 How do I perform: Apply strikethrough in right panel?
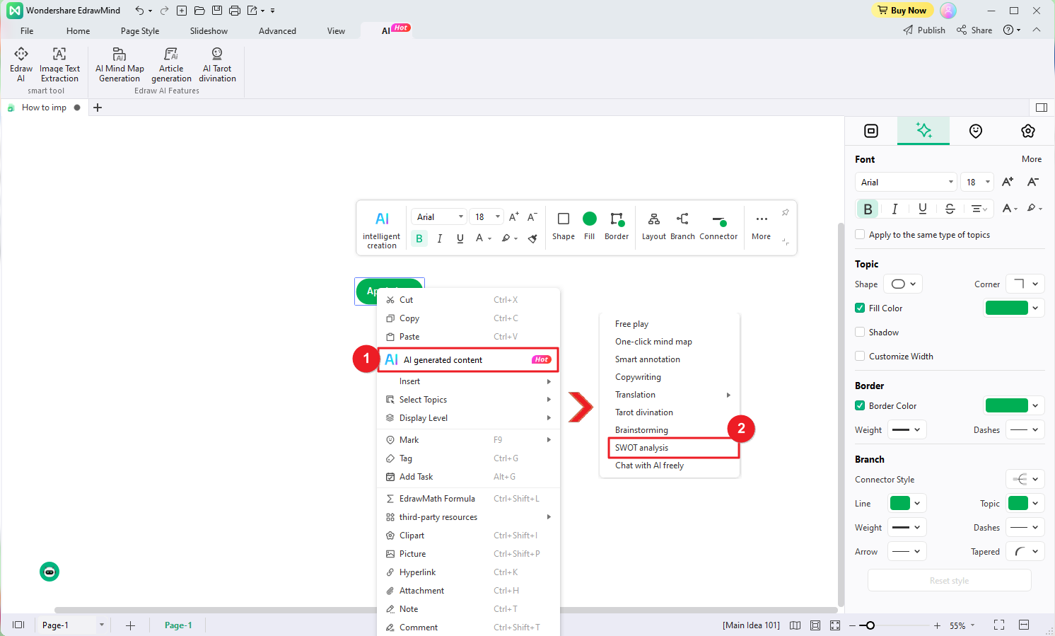[950, 209]
